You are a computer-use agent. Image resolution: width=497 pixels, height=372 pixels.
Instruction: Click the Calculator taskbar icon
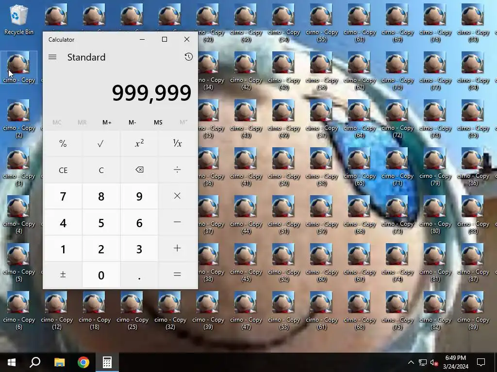click(x=107, y=362)
